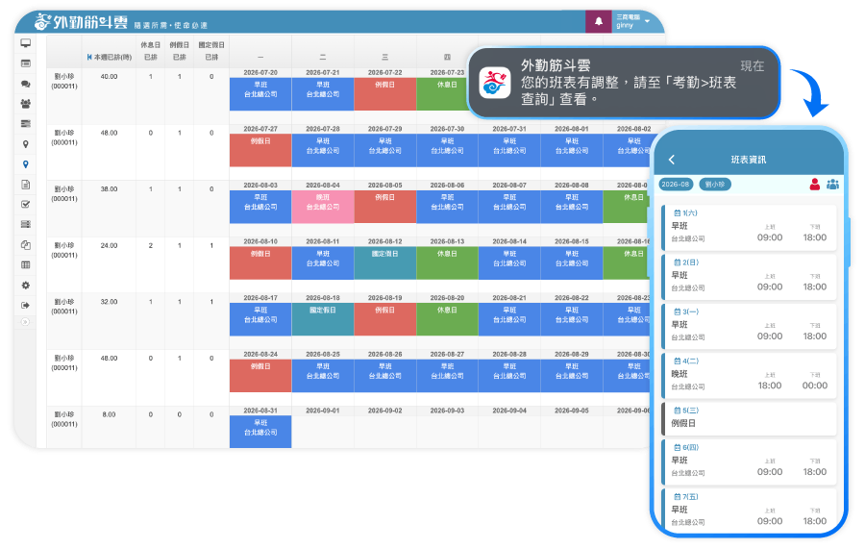Open the monitor icon in left sidebar
Screen dimensions: 865x548
tap(25, 43)
